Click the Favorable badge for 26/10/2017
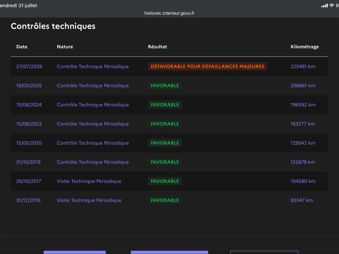Viewport: 339px width, 254px height. coord(165,181)
